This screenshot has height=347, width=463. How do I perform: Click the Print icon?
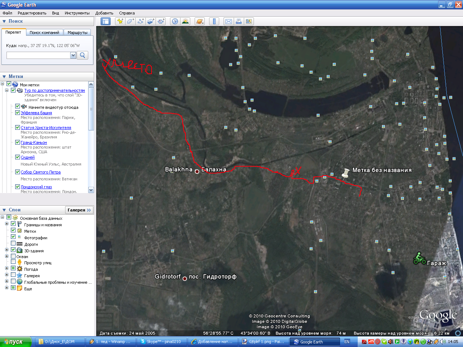click(239, 21)
